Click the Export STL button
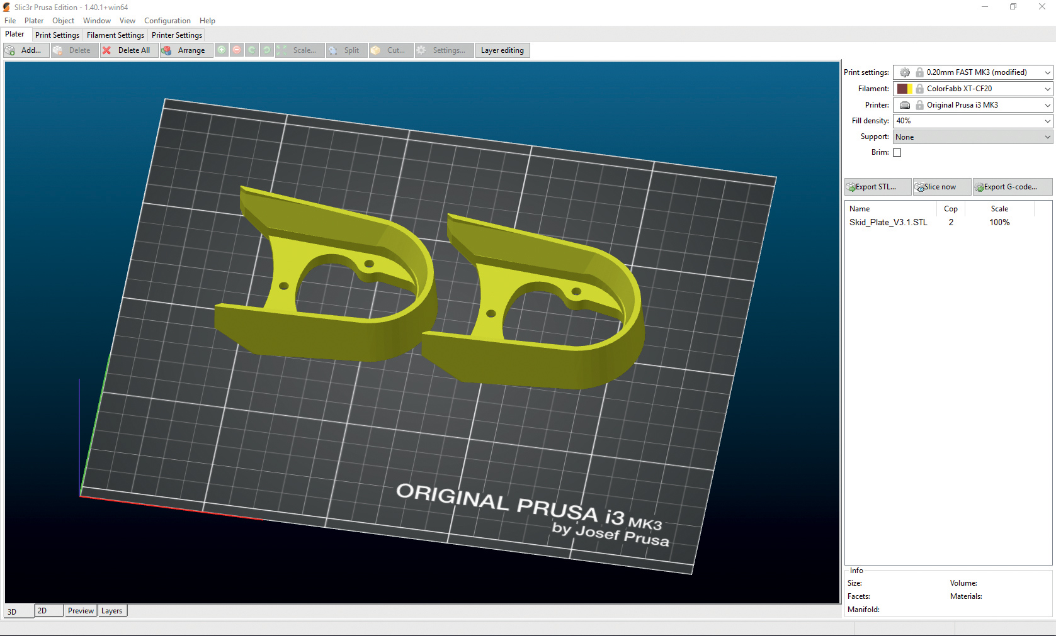 (x=878, y=187)
